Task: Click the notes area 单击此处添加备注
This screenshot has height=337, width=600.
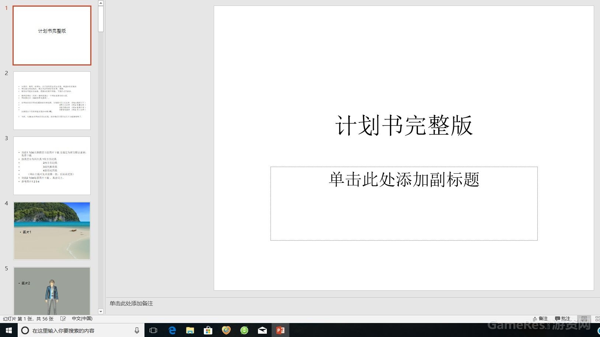Action: pyautogui.click(x=131, y=304)
